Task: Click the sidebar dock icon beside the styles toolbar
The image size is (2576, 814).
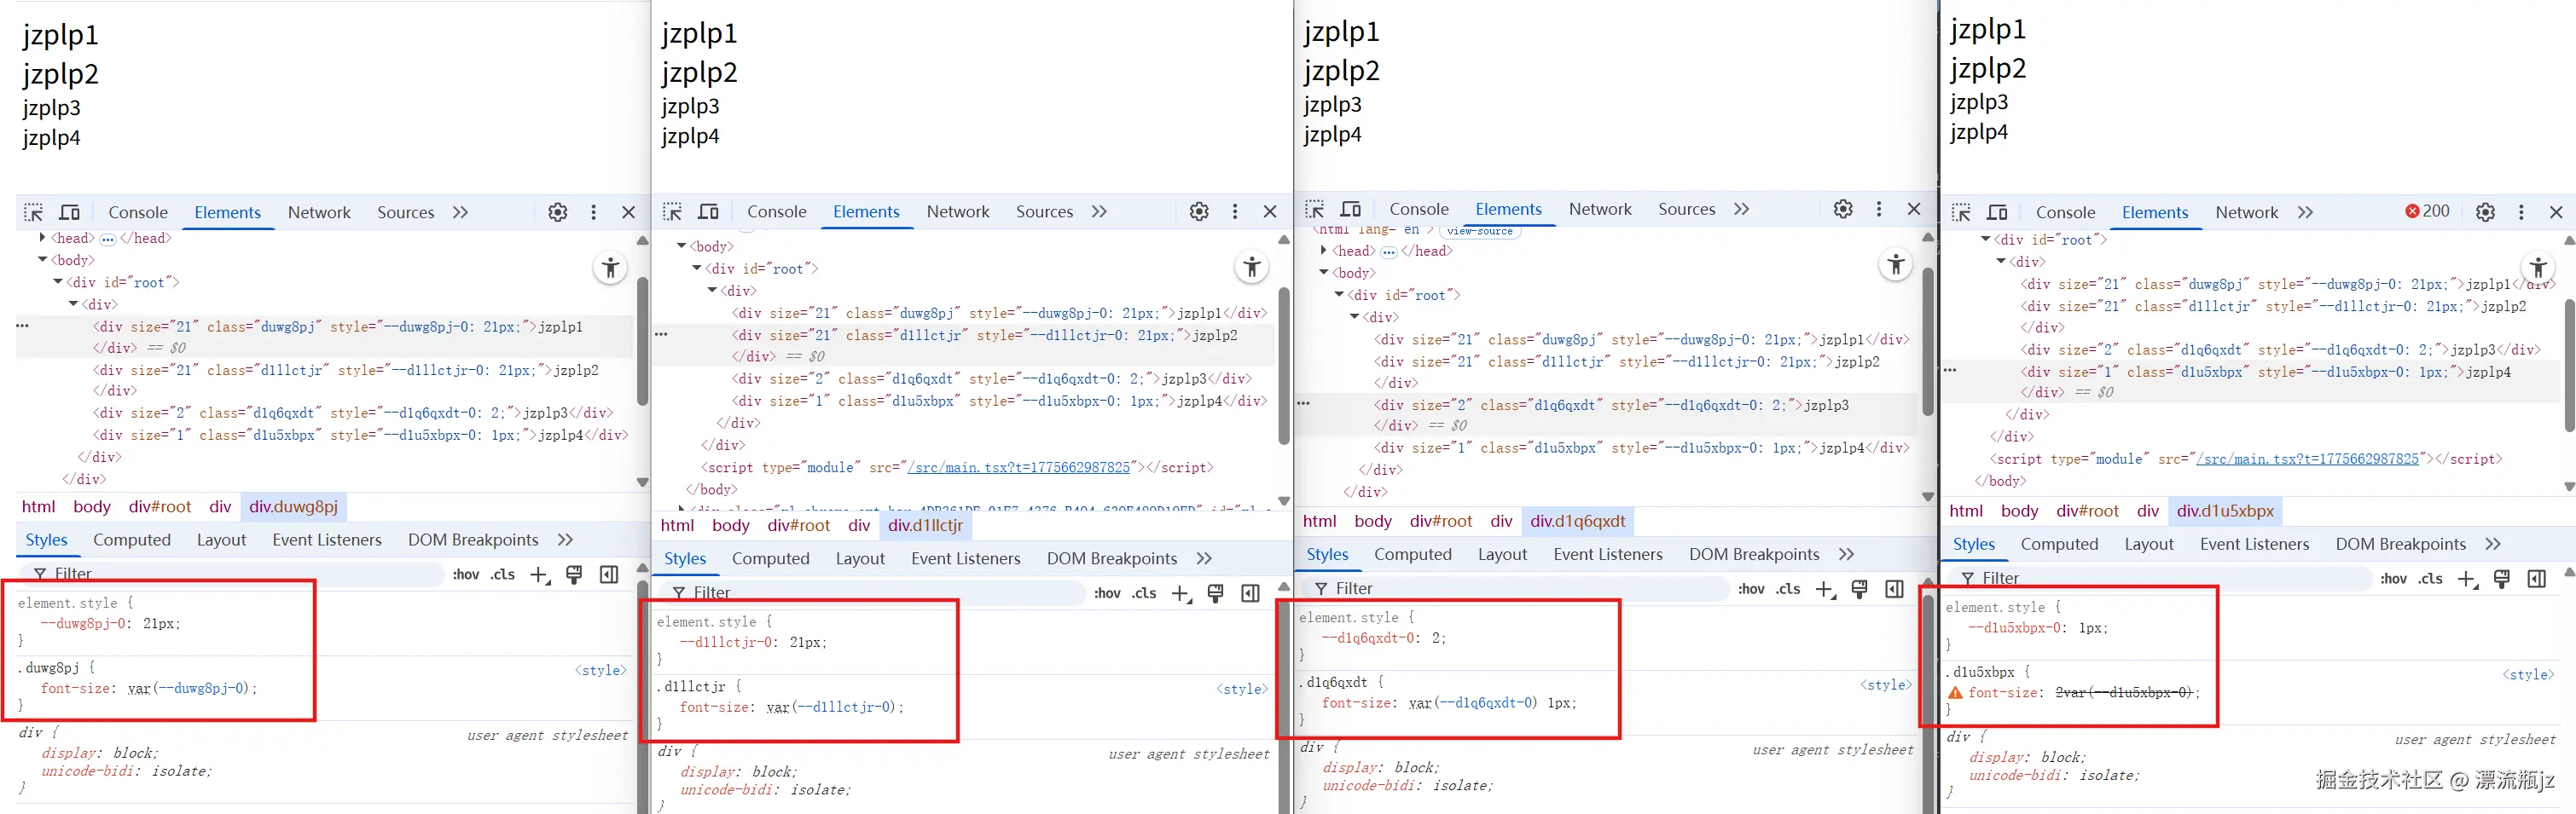Action: tap(609, 574)
